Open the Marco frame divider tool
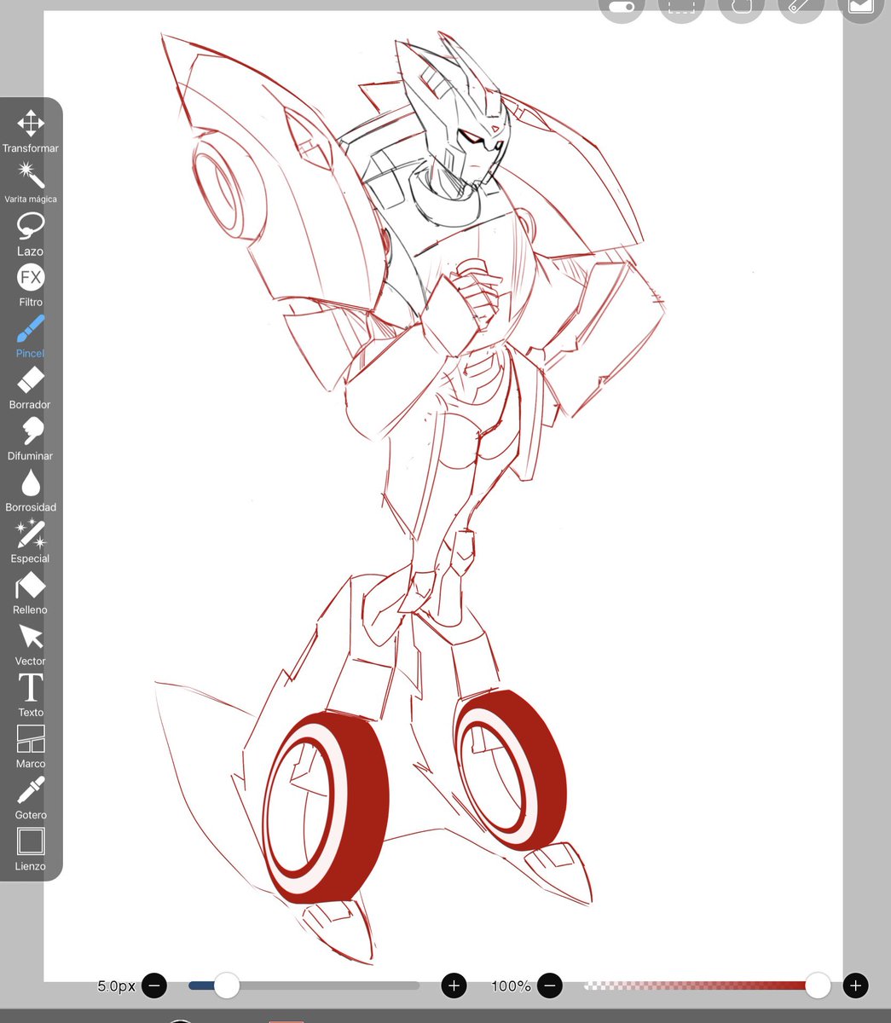 (x=31, y=746)
